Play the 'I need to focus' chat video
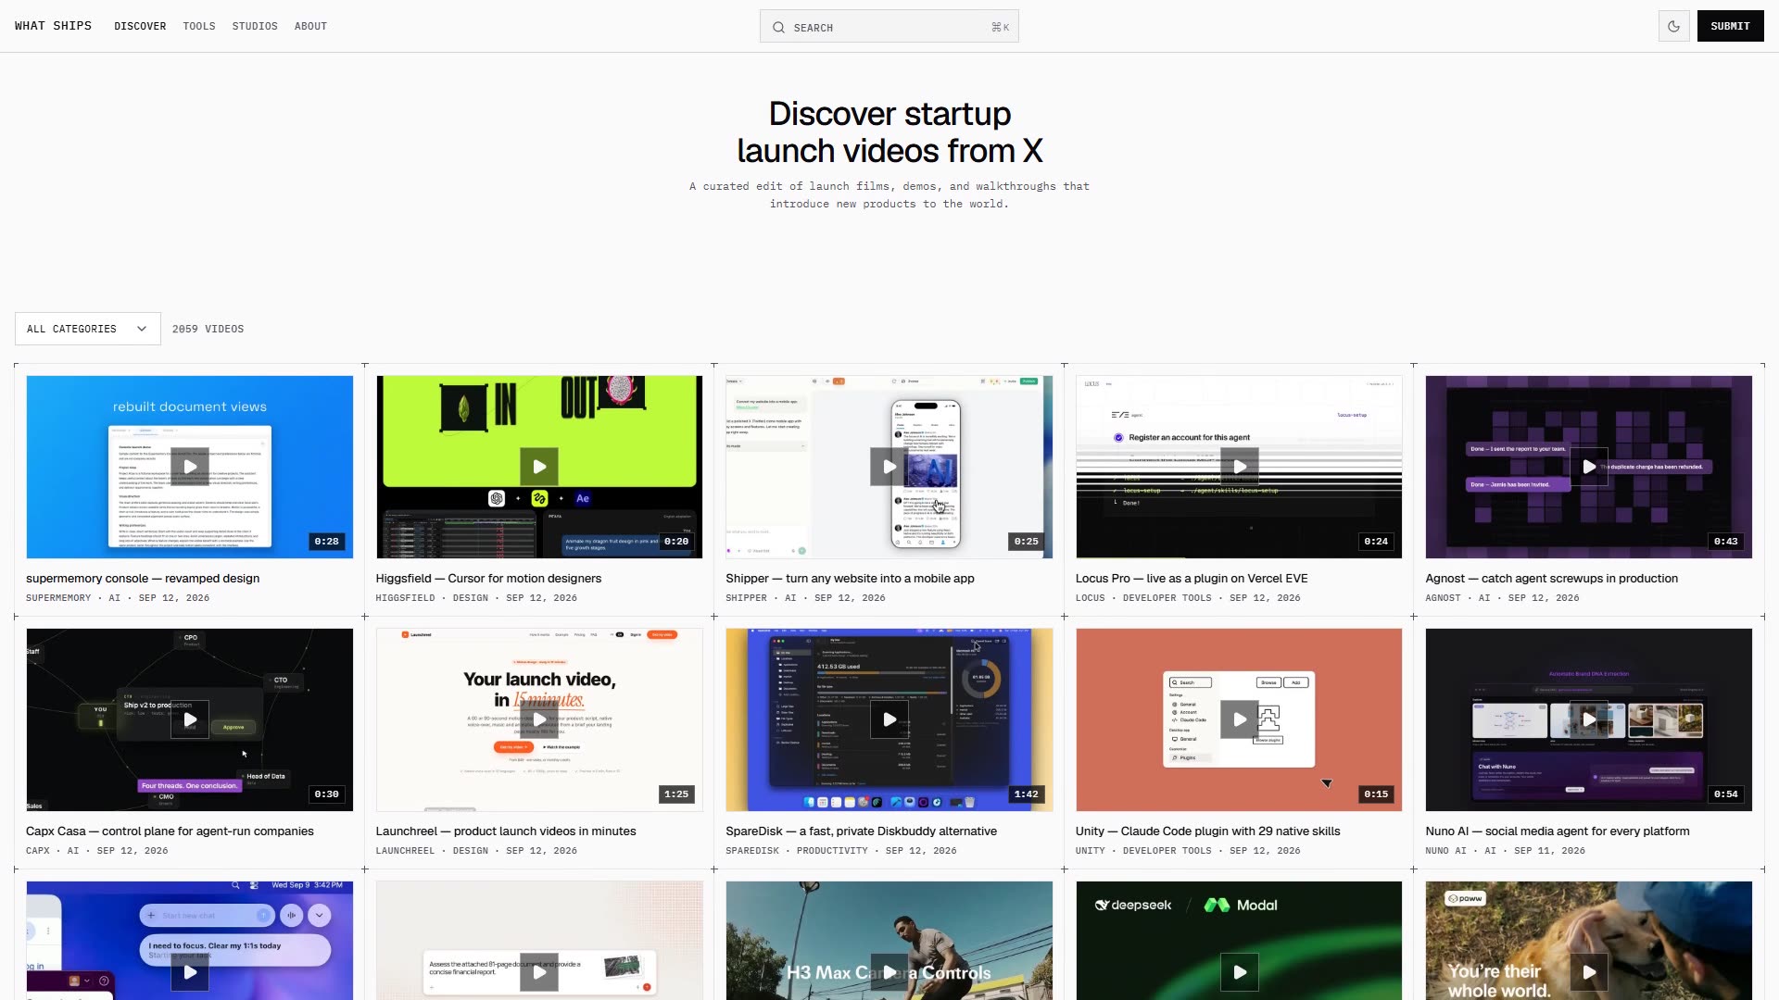 189,972
